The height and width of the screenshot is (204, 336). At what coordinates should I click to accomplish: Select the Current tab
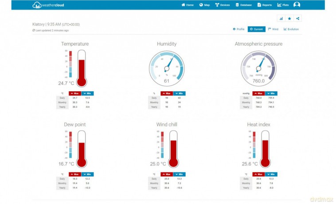tap(256, 29)
